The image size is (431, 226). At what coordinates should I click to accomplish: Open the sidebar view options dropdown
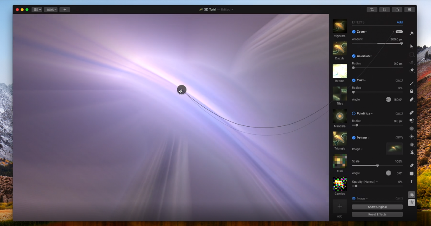point(37,10)
